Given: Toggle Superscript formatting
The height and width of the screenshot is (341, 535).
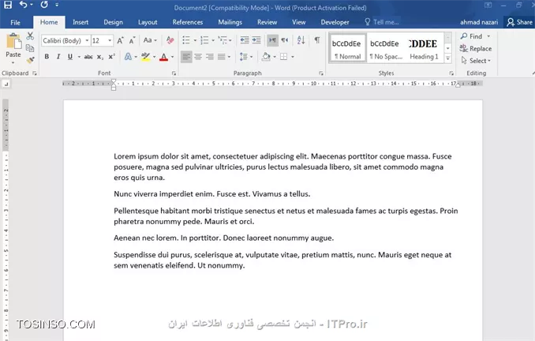Looking at the screenshot, I should tap(111, 57).
